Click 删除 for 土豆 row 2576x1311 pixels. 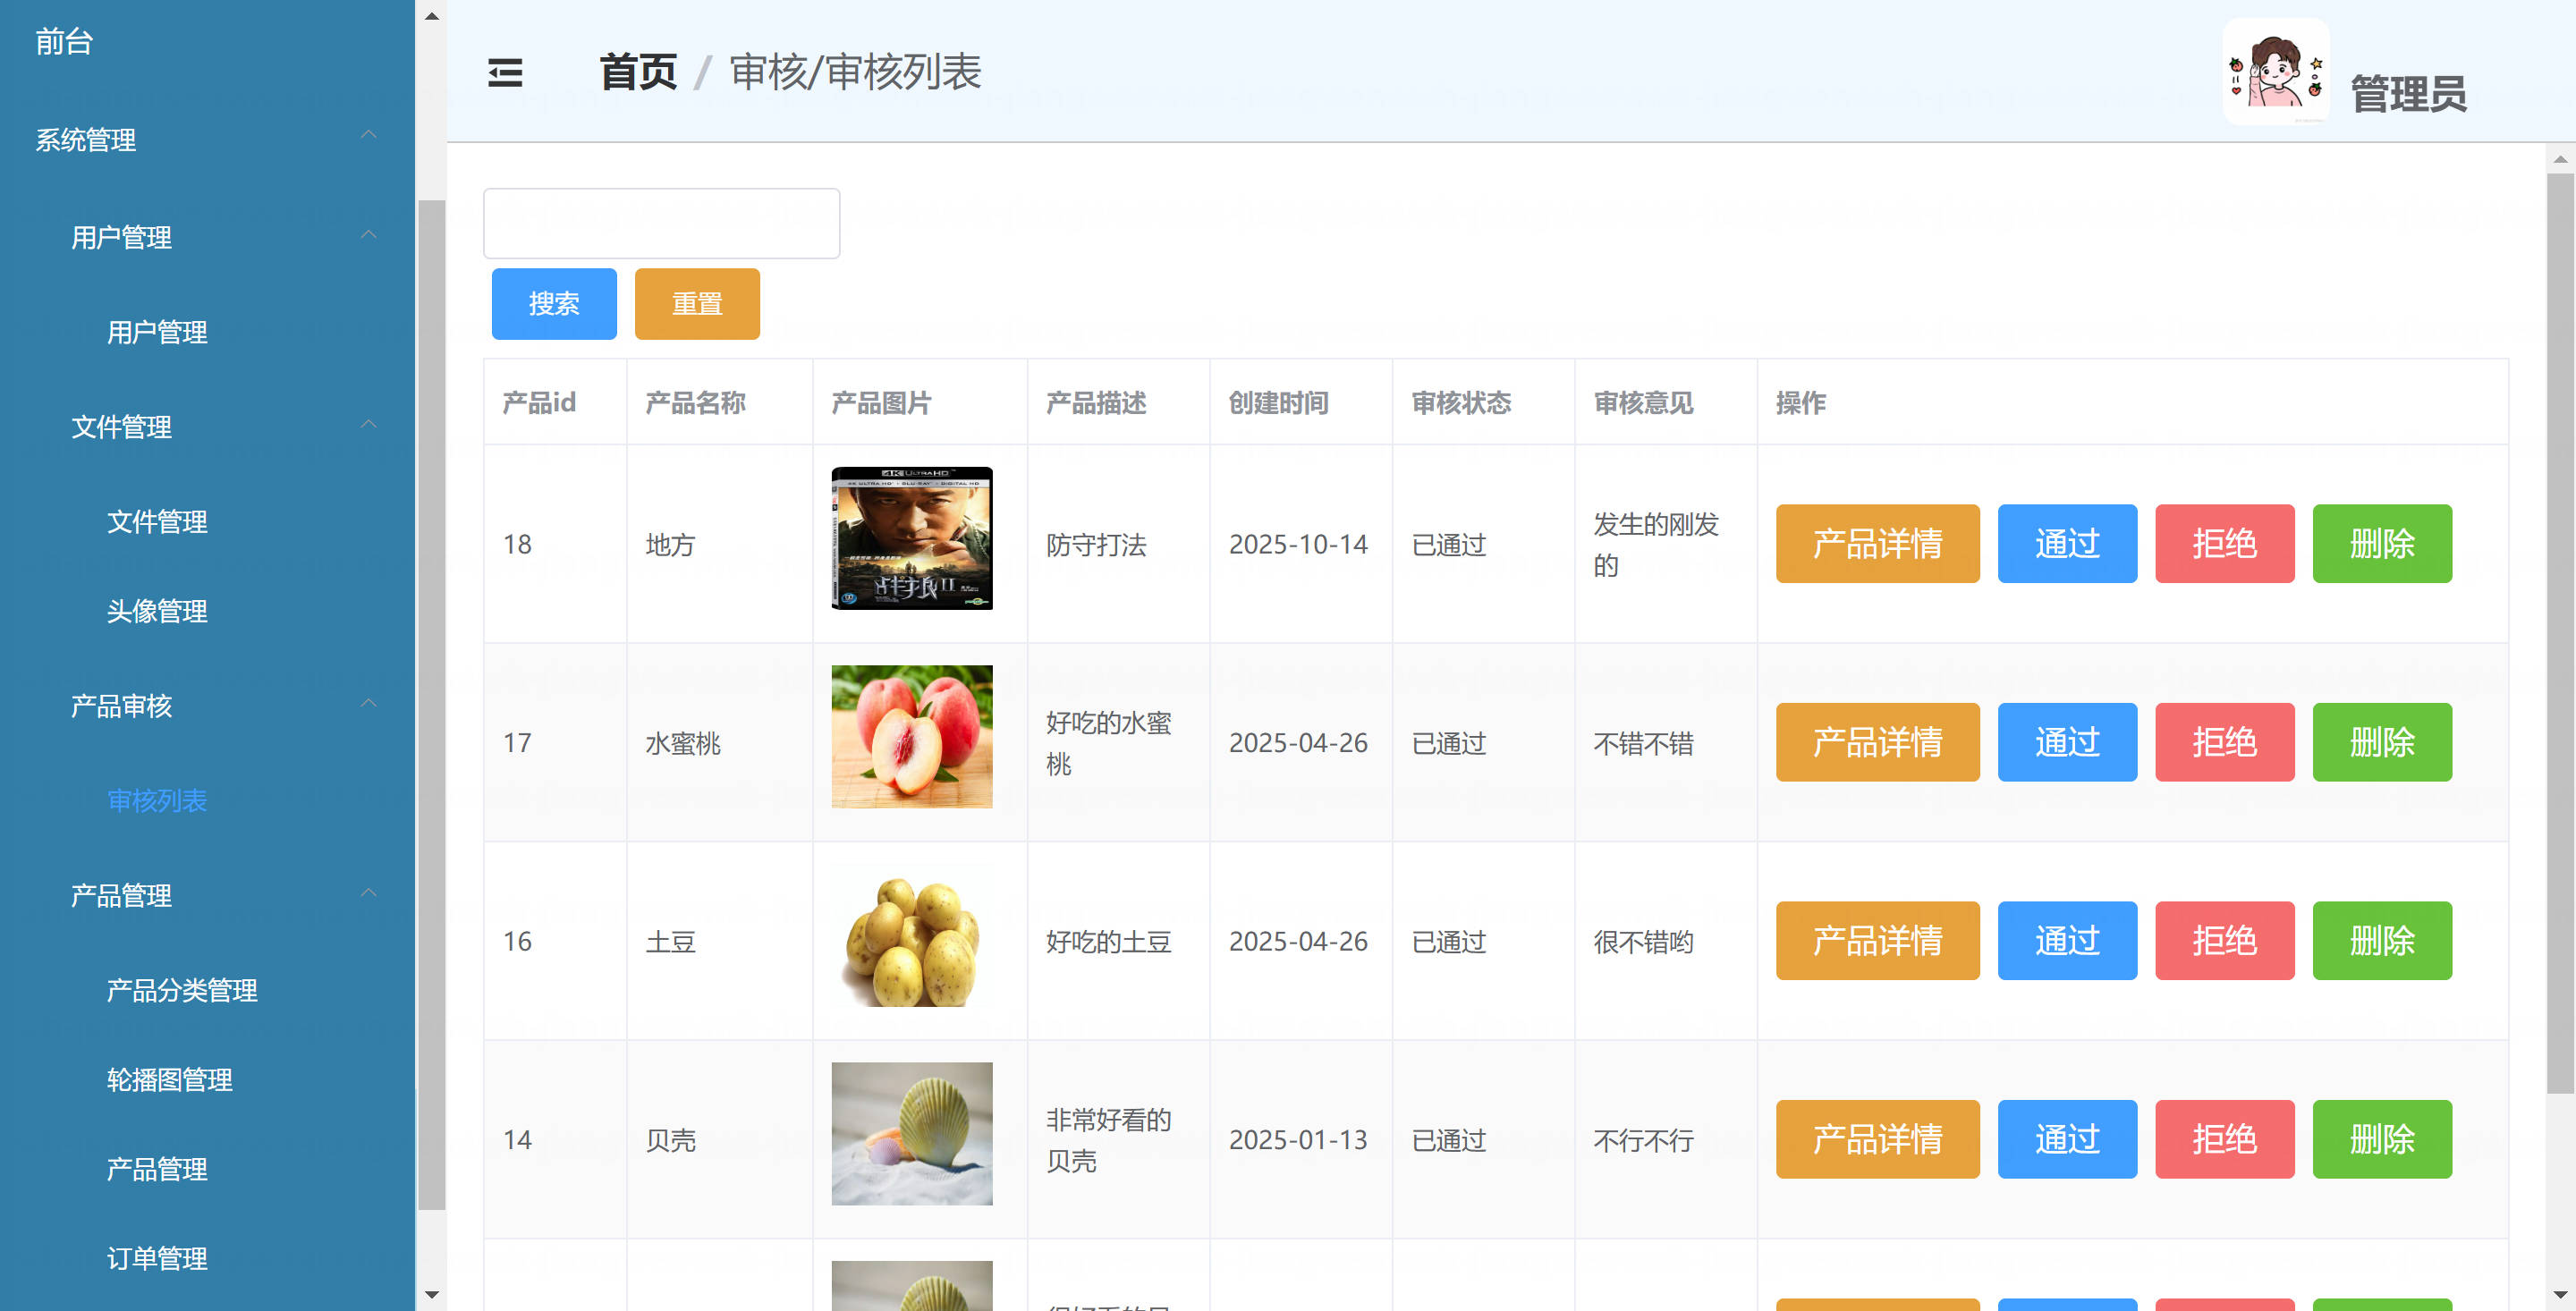point(2383,941)
